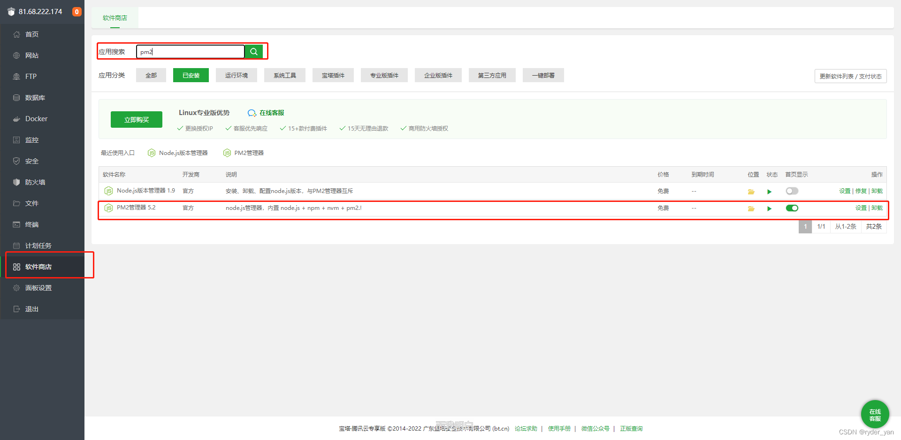Filter by 已安装 category
This screenshot has height=440, width=901.
(x=191, y=75)
